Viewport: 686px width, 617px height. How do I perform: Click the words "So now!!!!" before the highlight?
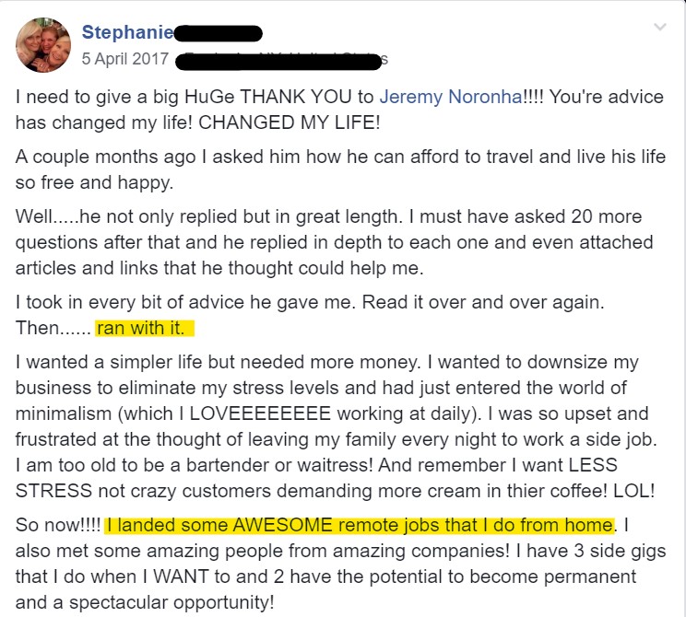(x=58, y=525)
